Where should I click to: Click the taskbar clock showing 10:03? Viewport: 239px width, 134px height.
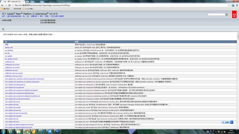pos(231,132)
